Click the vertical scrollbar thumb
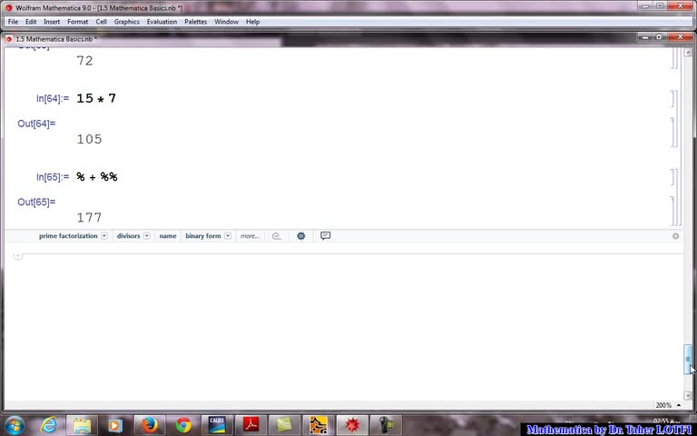Image resolution: width=697 pixels, height=436 pixels. 688,359
